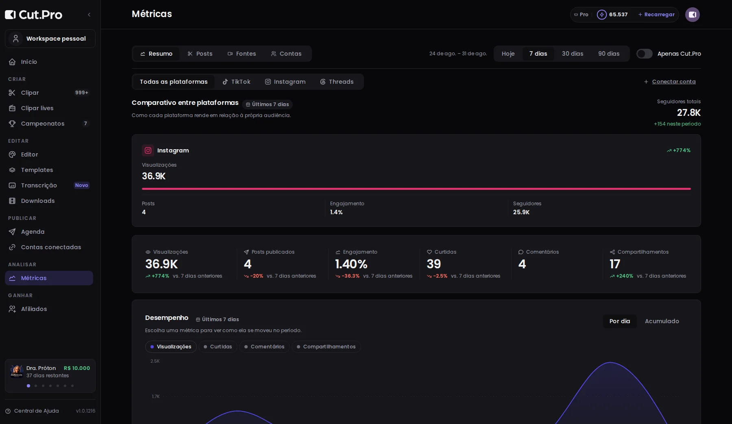Click the Central de Ajuda help icon
This screenshot has height=424, width=732.
(8, 411)
